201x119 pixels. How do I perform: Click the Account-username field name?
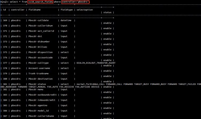39,68
